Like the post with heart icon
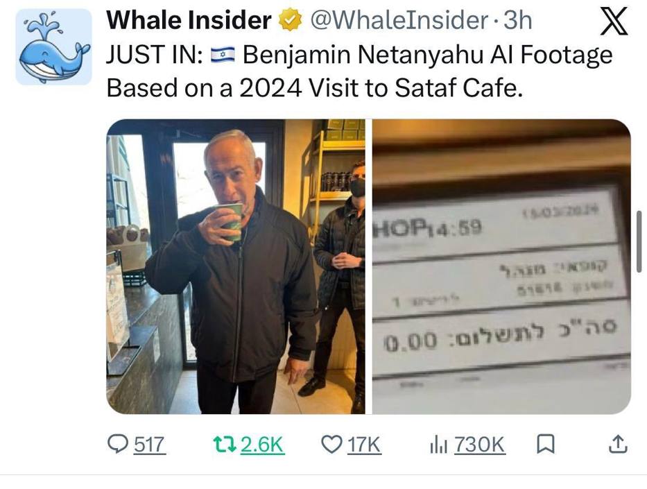The height and width of the screenshot is (489, 647). [x=331, y=445]
